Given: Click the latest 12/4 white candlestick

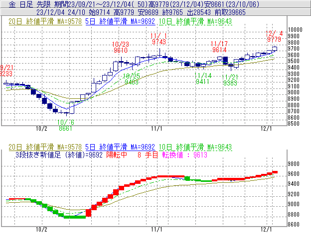Looking at the screenshot, I should tap(275, 49).
